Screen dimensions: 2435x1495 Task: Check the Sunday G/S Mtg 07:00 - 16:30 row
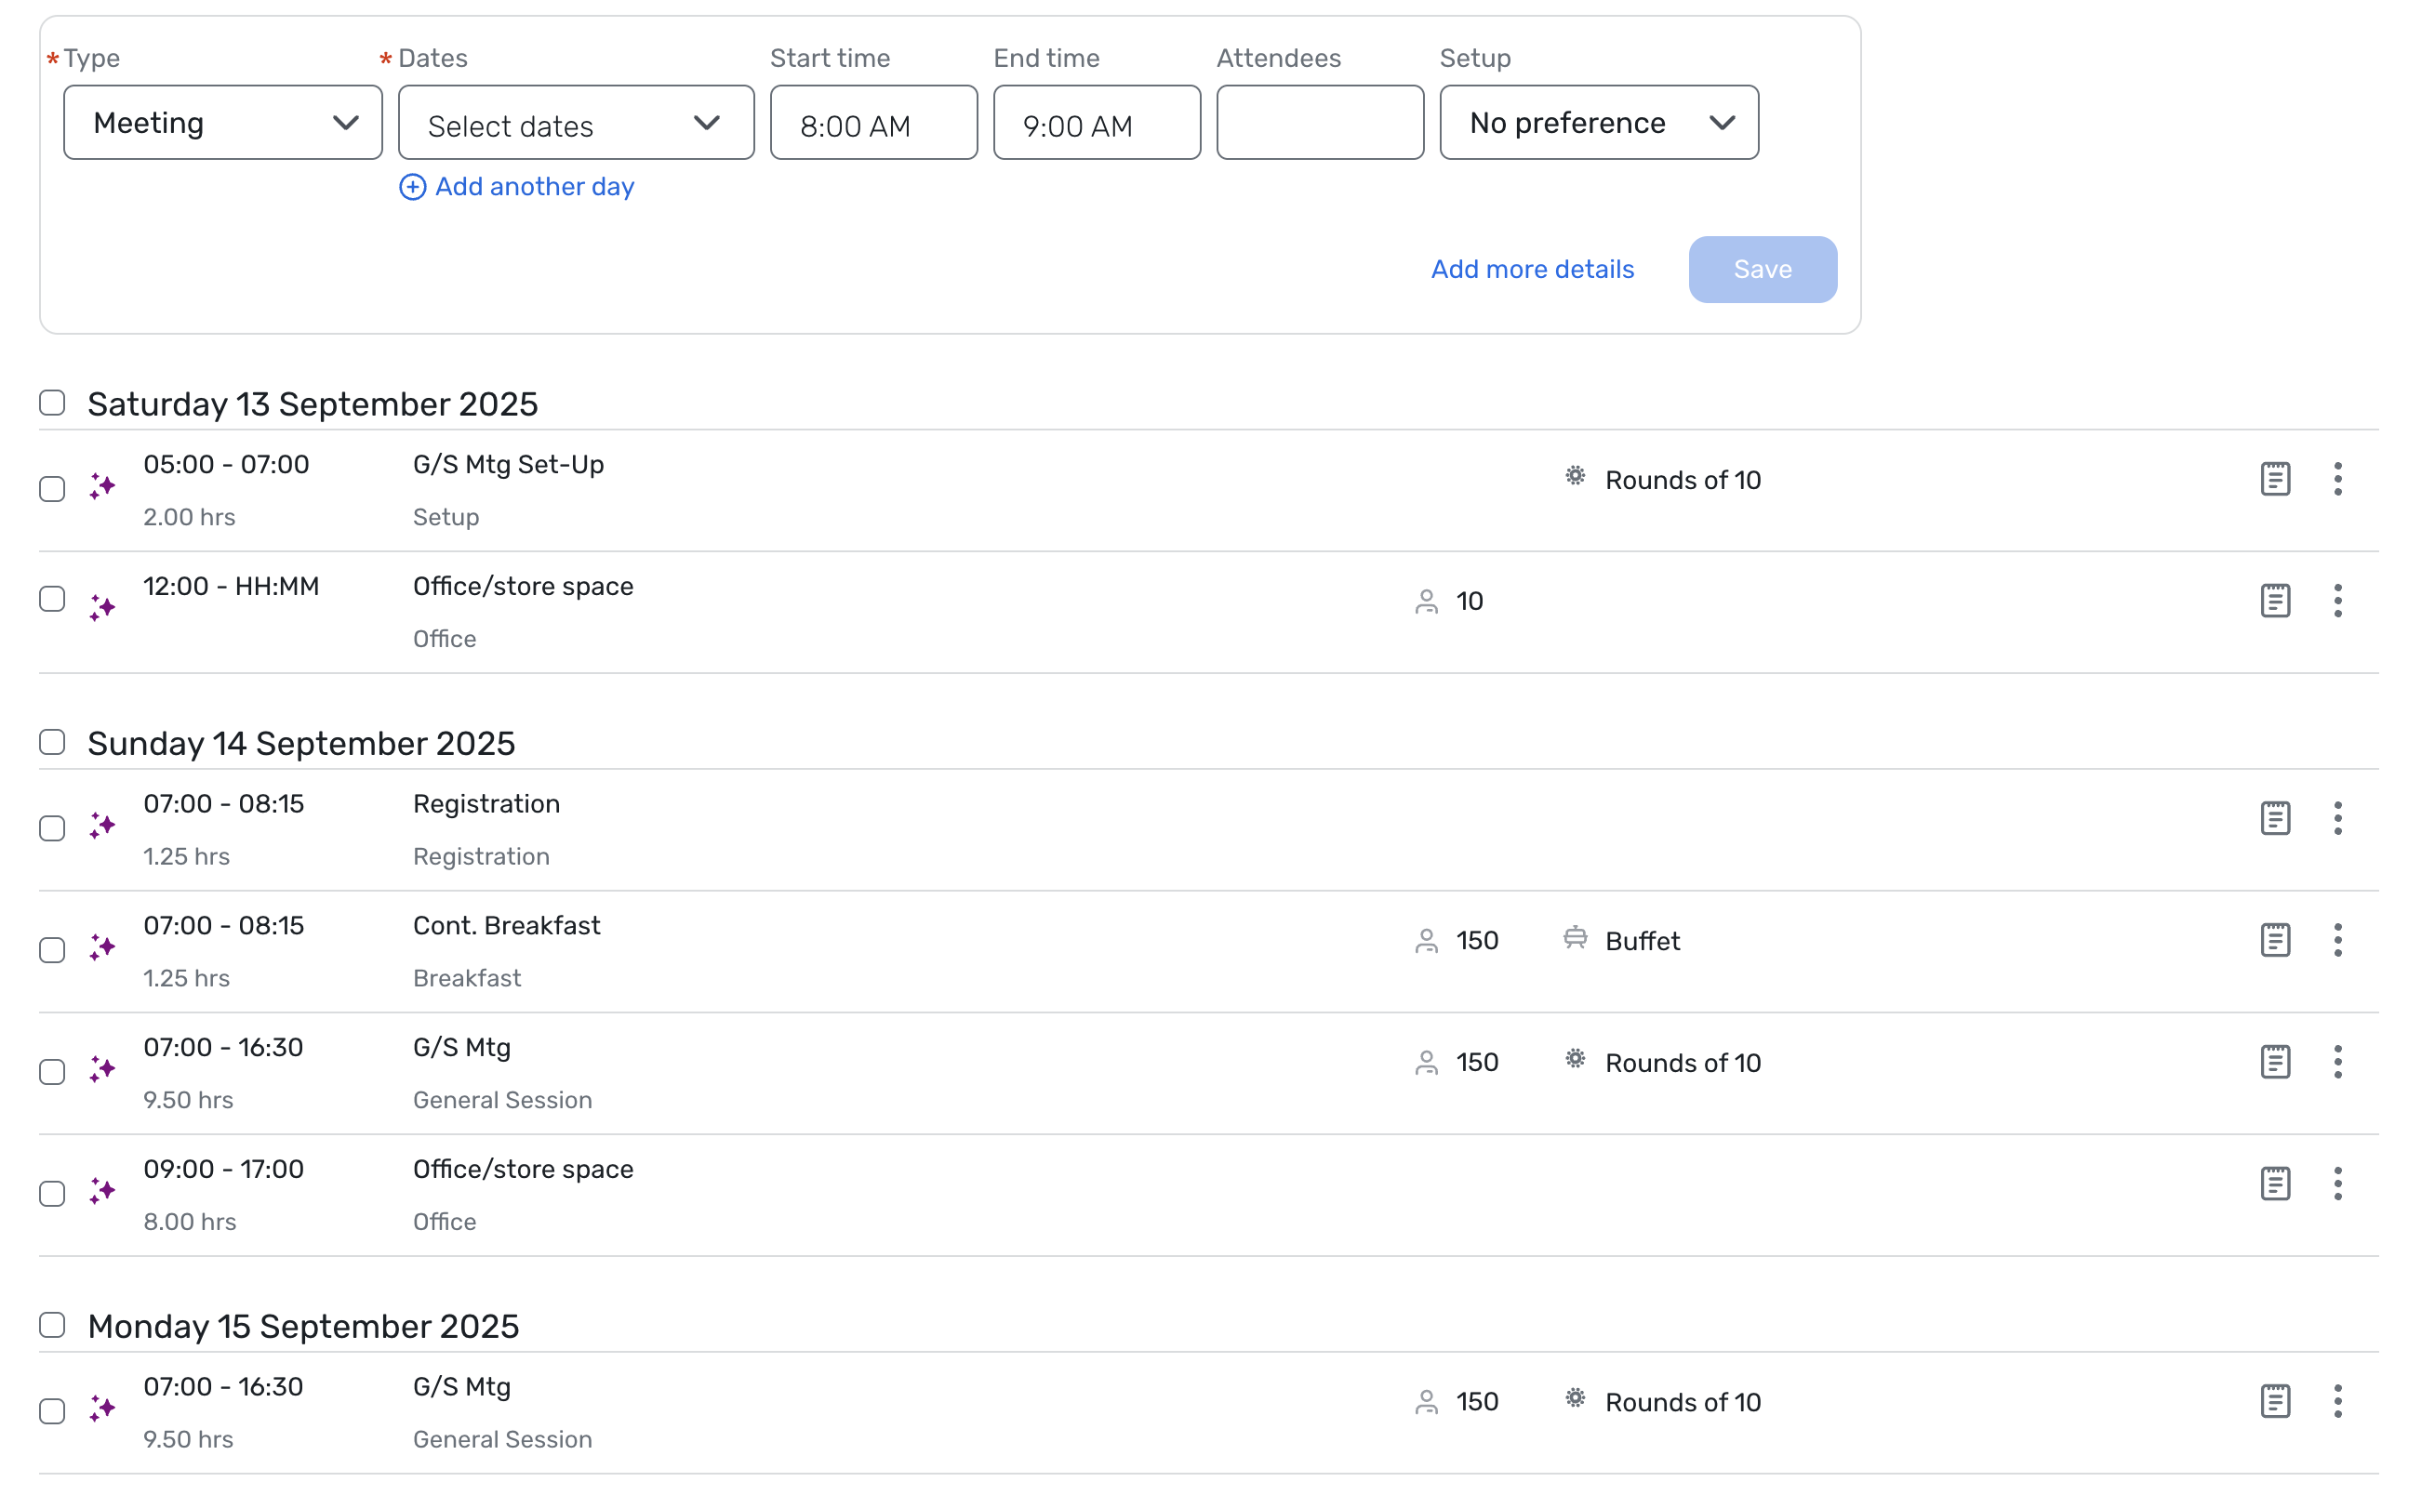point(52,1072)
